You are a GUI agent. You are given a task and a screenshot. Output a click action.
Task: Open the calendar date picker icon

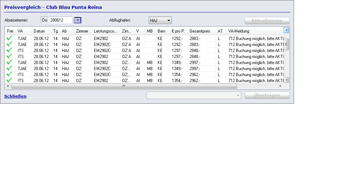(78, 20)
